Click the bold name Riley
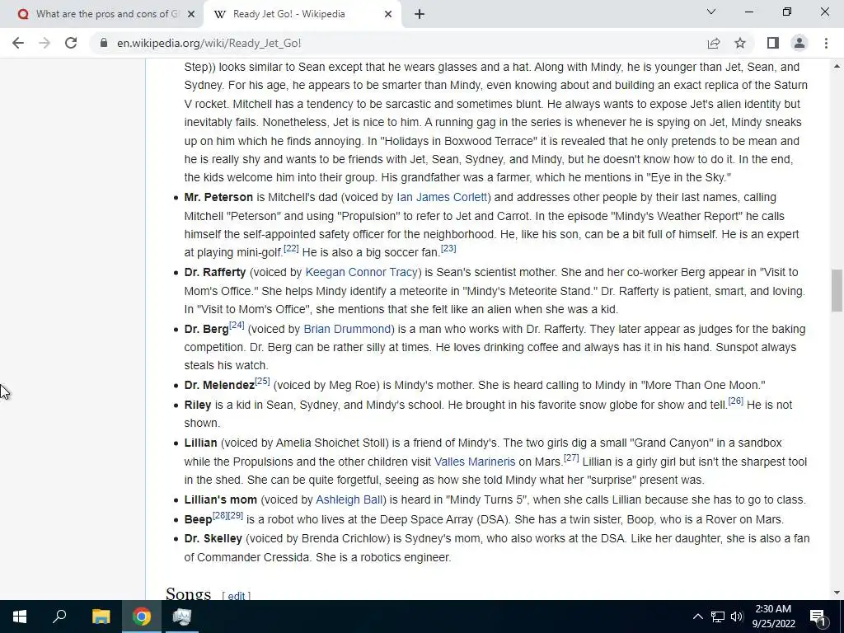844x633 pixels. click(x=198, y=405)
